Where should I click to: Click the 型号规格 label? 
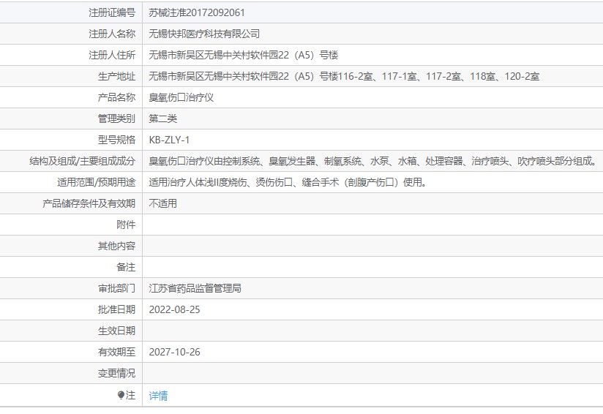(x=116, y=140)
